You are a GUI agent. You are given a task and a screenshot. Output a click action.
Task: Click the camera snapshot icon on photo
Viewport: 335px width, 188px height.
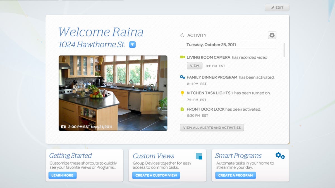pos(63,127)
